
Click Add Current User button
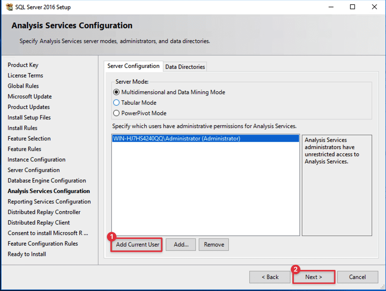136,244
